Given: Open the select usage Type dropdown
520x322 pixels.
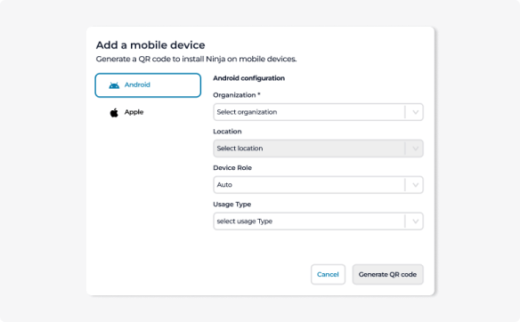Looking at the screenshot, I should [x=318, y=221].
